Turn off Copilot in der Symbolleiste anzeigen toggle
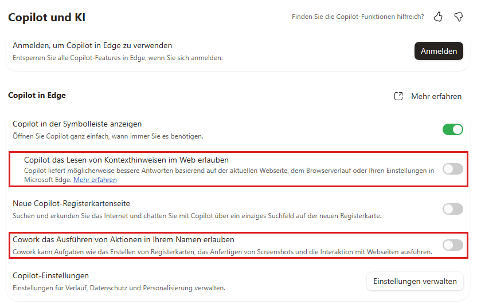Image resolution: width=477 pixels, height=304 pixels. [453, 129]
